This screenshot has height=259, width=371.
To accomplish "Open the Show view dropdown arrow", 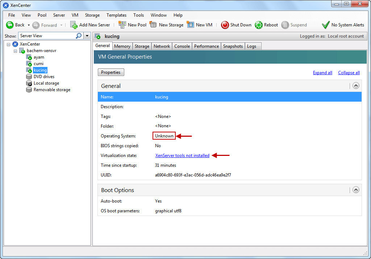I will [87, 36].
